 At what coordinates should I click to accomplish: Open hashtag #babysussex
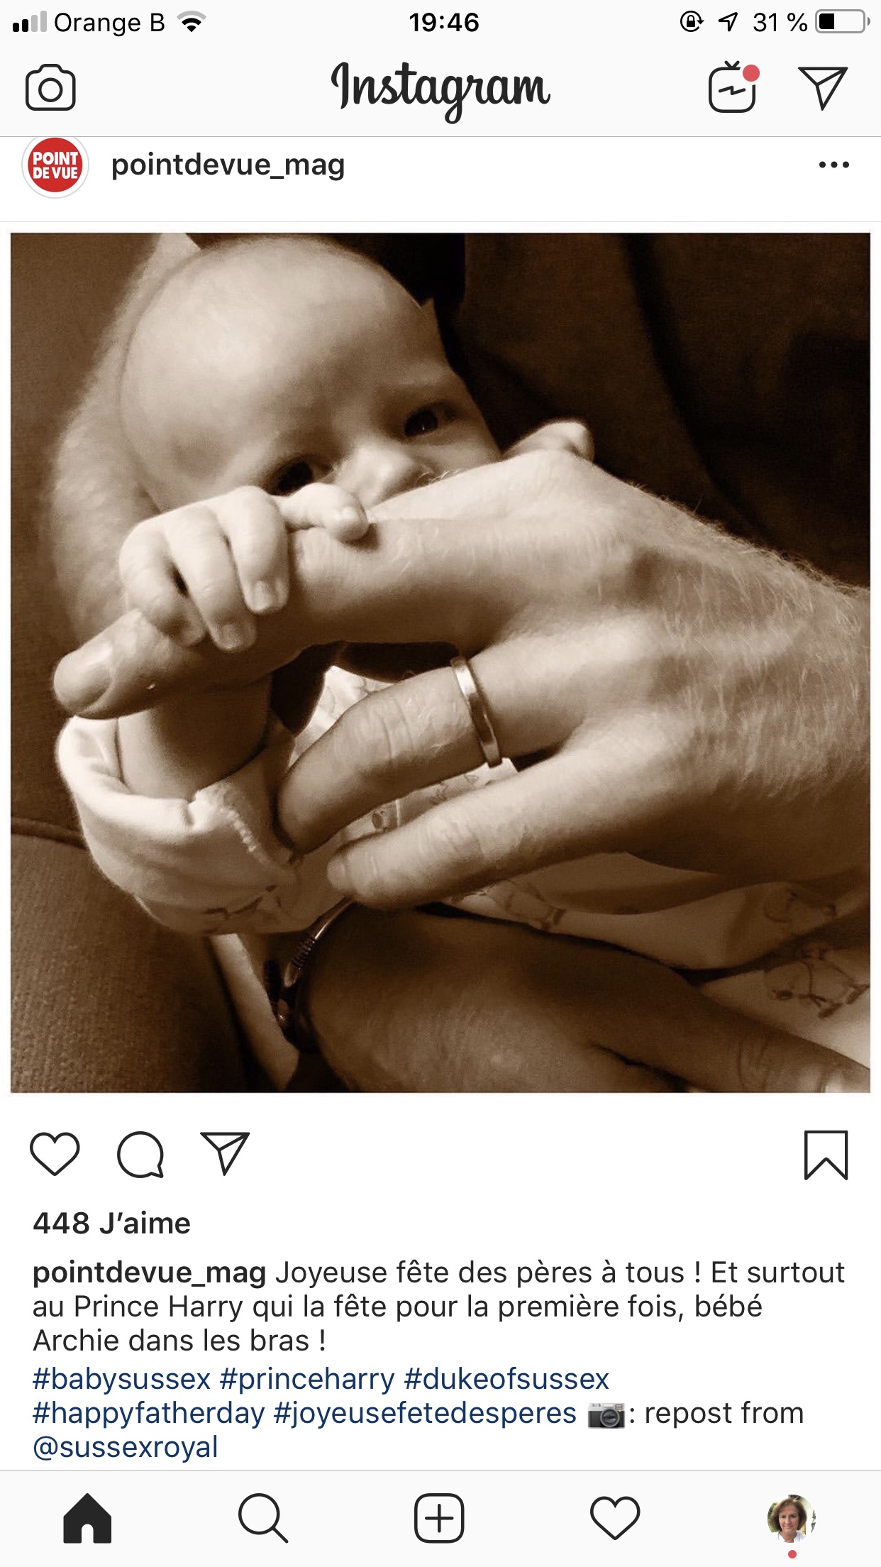click(122, 1379)
